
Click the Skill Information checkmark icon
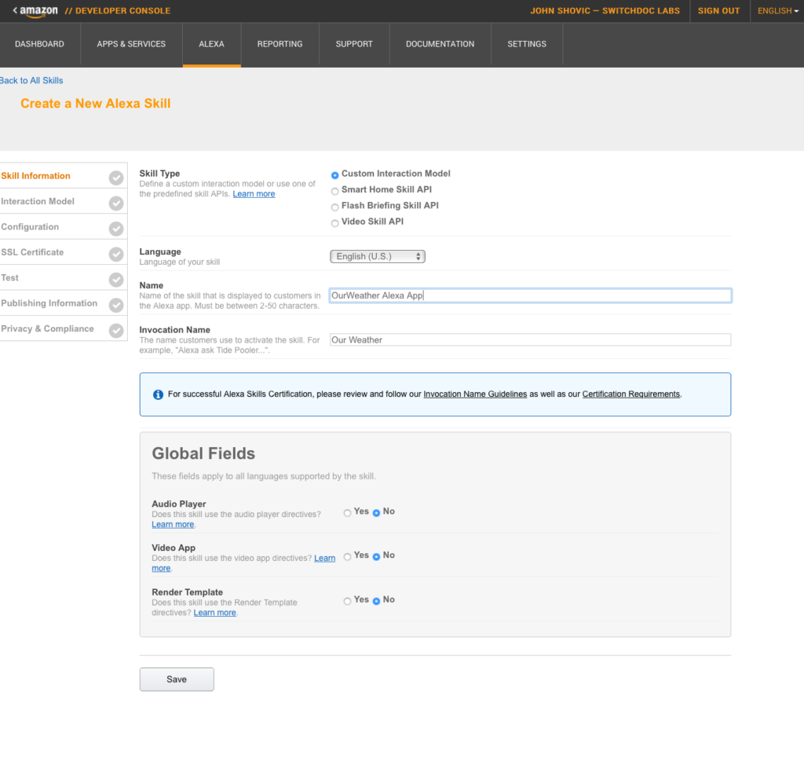(116, 178)
